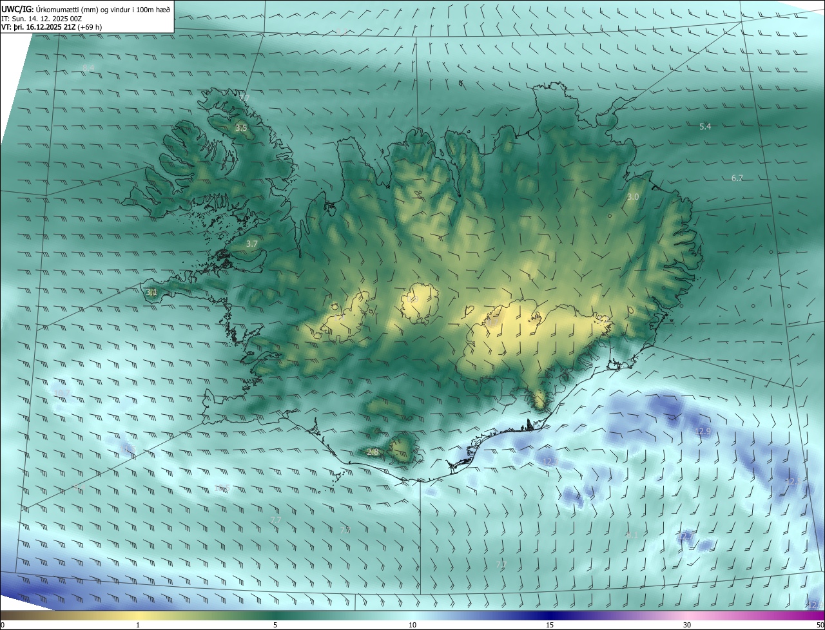
Task: Click the 3.5 value on the Westfjords
Action: point(240,128)
